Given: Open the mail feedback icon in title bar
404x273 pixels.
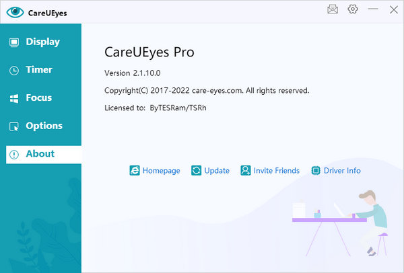Looking at the screenshot, I should coord(333,9).
